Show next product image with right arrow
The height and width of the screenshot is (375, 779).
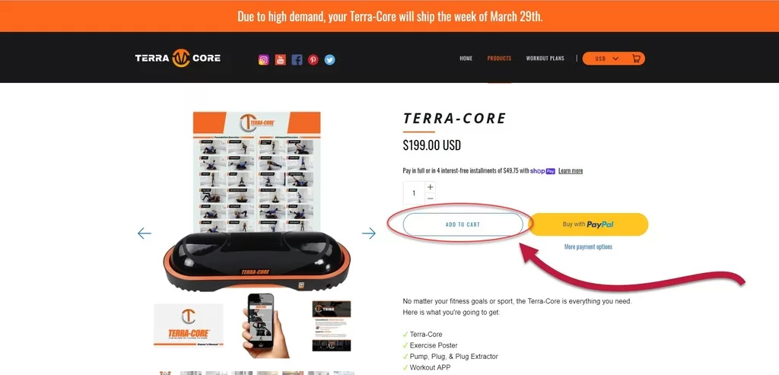pyautogui.click(x=369, y=233)
